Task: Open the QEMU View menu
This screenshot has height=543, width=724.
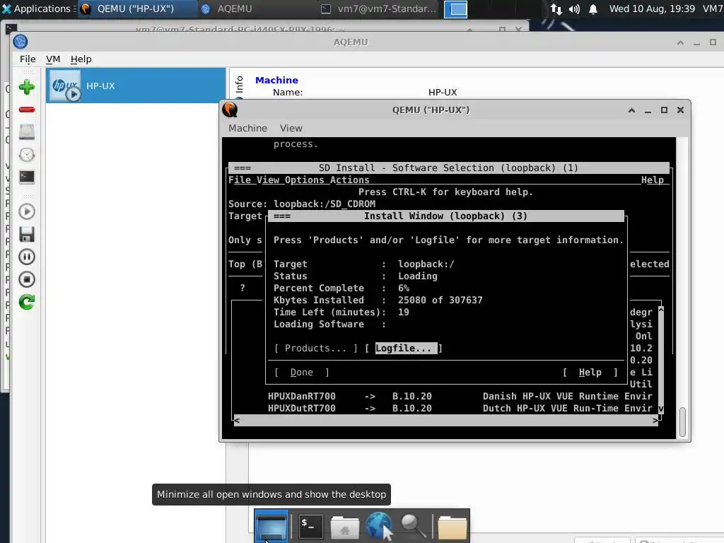Action: (x=291, y=129)
